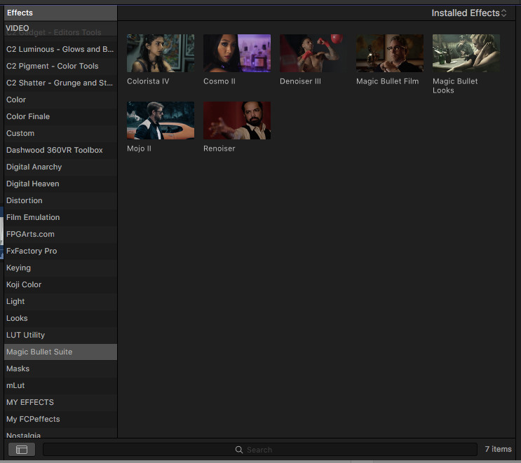The height and width of the screenshot is (463, 521).
Task: Select the Colorista IV effect thumbnail
Action: point(161,53)
